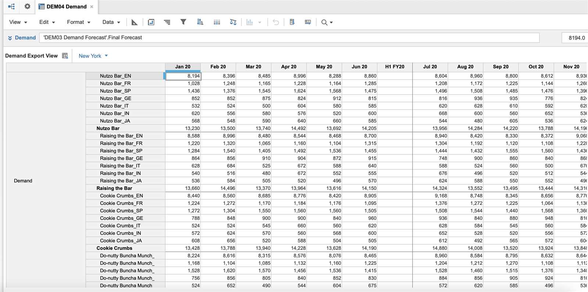Select the cell containing 8,194
The width and height of the screenshot is (588, 292).
click(x=183, y=76)
